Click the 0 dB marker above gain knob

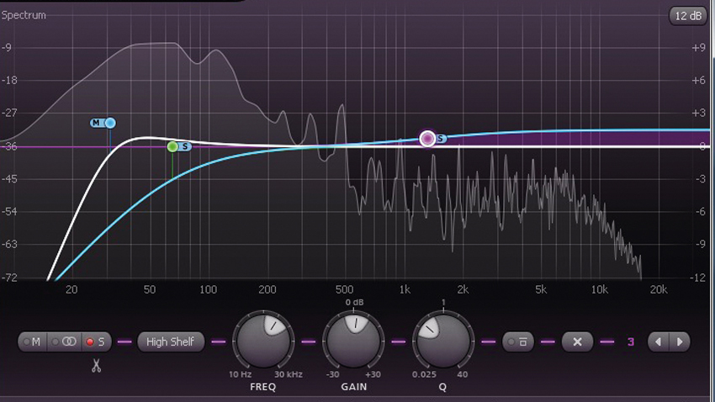(x=354, y=302)
